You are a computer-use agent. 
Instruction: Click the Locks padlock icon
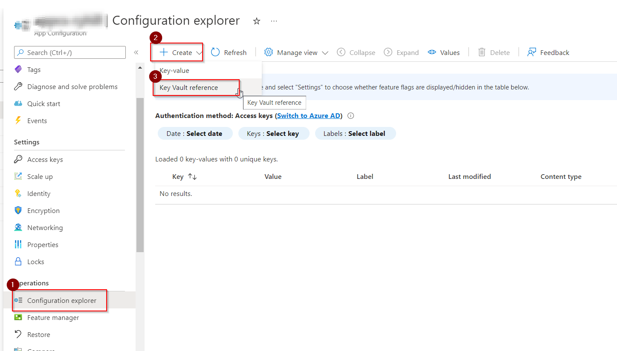point(18,262)
